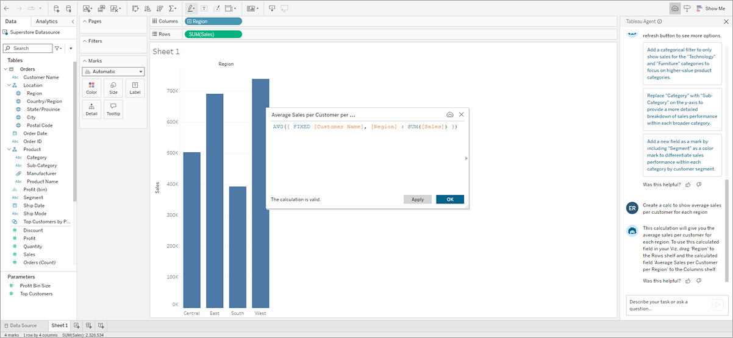Open the Tooltip mark card
733x338 pixels.
coord(113,109)
